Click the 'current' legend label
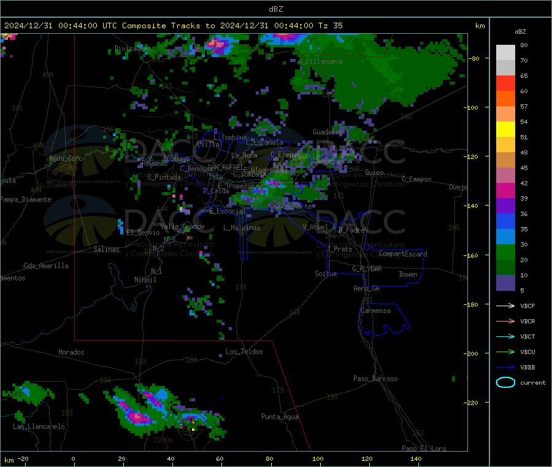 [532, 382]
